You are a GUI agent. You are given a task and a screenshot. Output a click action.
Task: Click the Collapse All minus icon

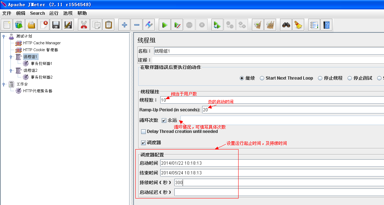point(137,25)
